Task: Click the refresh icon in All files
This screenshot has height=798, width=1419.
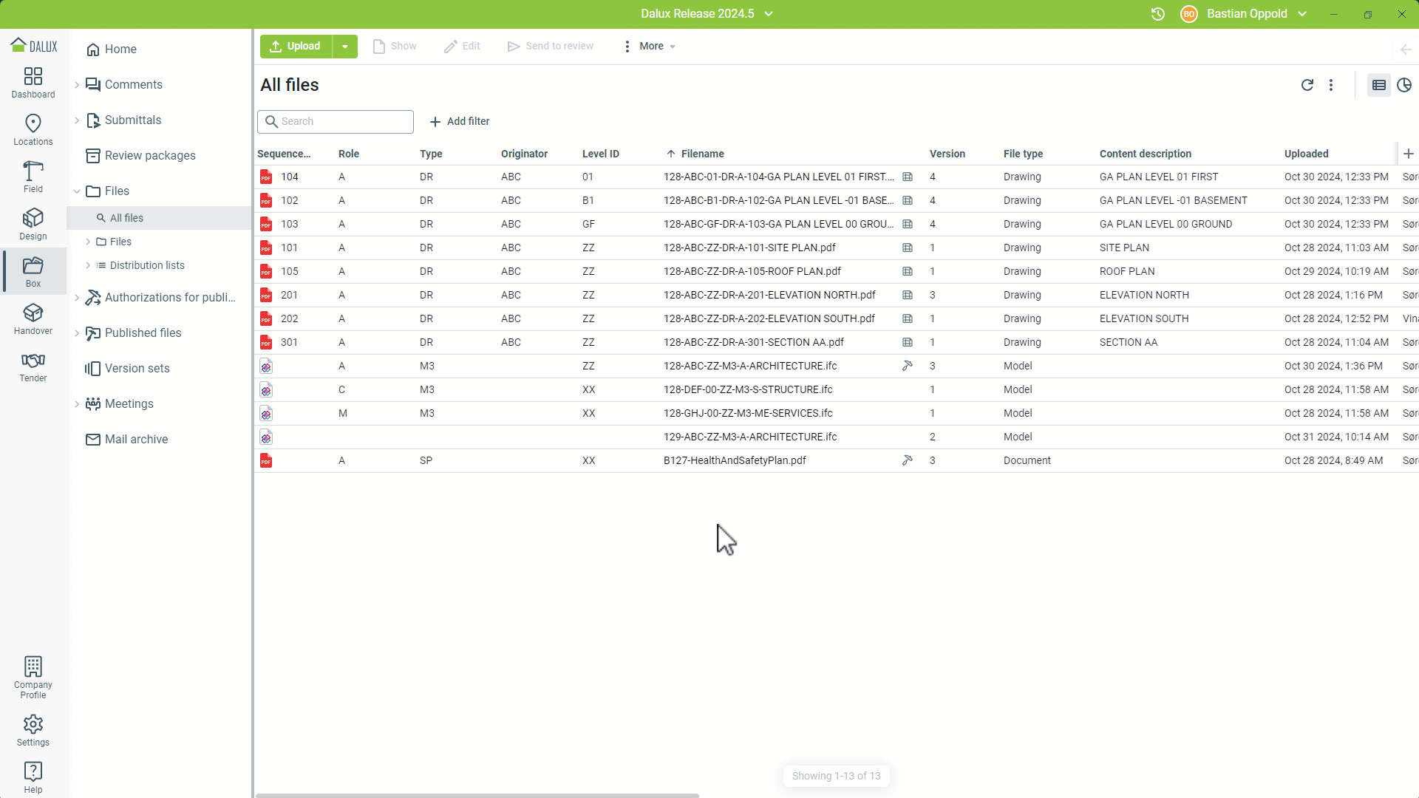Action: (1307, 85)
